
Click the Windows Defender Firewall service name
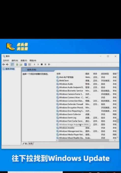(x=71, y=104)
